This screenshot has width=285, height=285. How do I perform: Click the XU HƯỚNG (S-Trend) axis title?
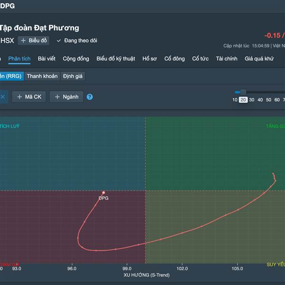tap(146, 275)
